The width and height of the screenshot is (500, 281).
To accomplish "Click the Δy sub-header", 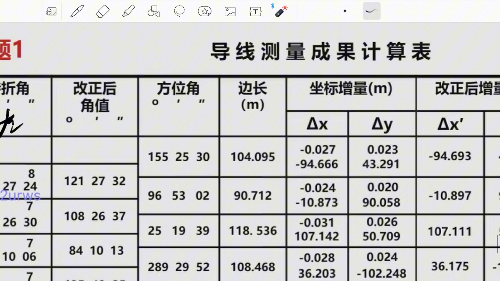I will point(382,124).
